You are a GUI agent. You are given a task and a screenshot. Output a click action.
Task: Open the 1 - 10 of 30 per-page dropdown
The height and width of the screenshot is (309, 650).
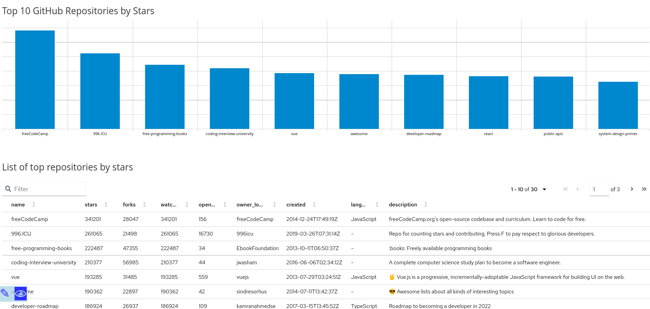[528, 189]
